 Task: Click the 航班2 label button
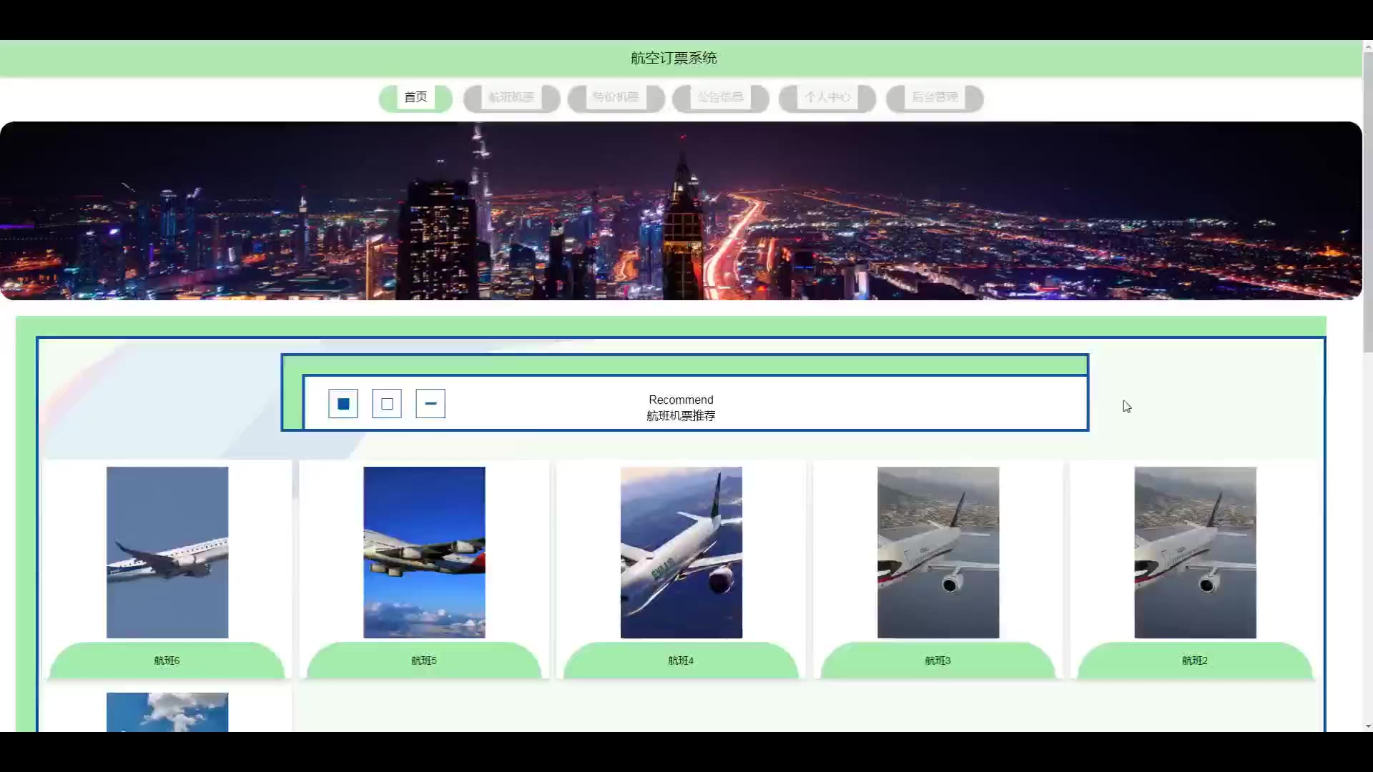1195,660
